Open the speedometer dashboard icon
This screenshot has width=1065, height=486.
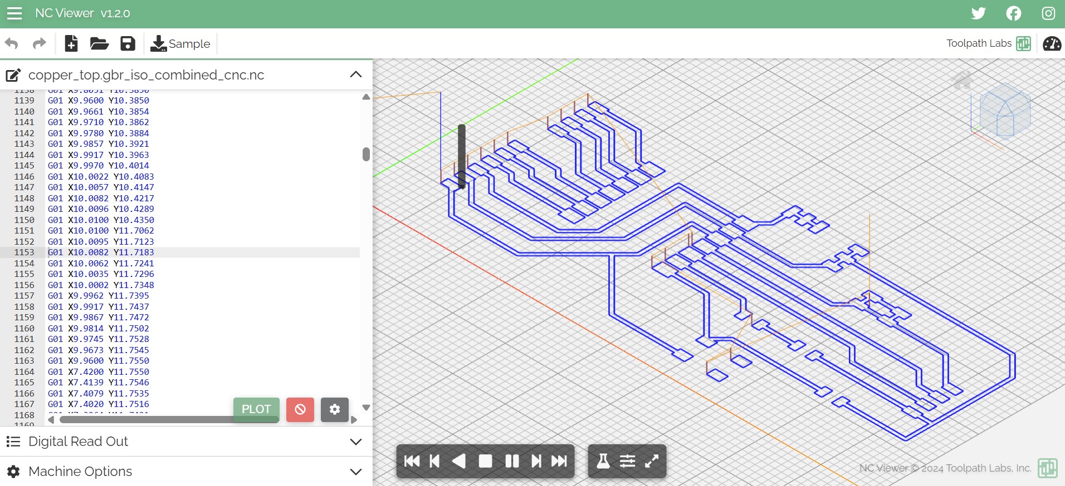(1052, 43)
